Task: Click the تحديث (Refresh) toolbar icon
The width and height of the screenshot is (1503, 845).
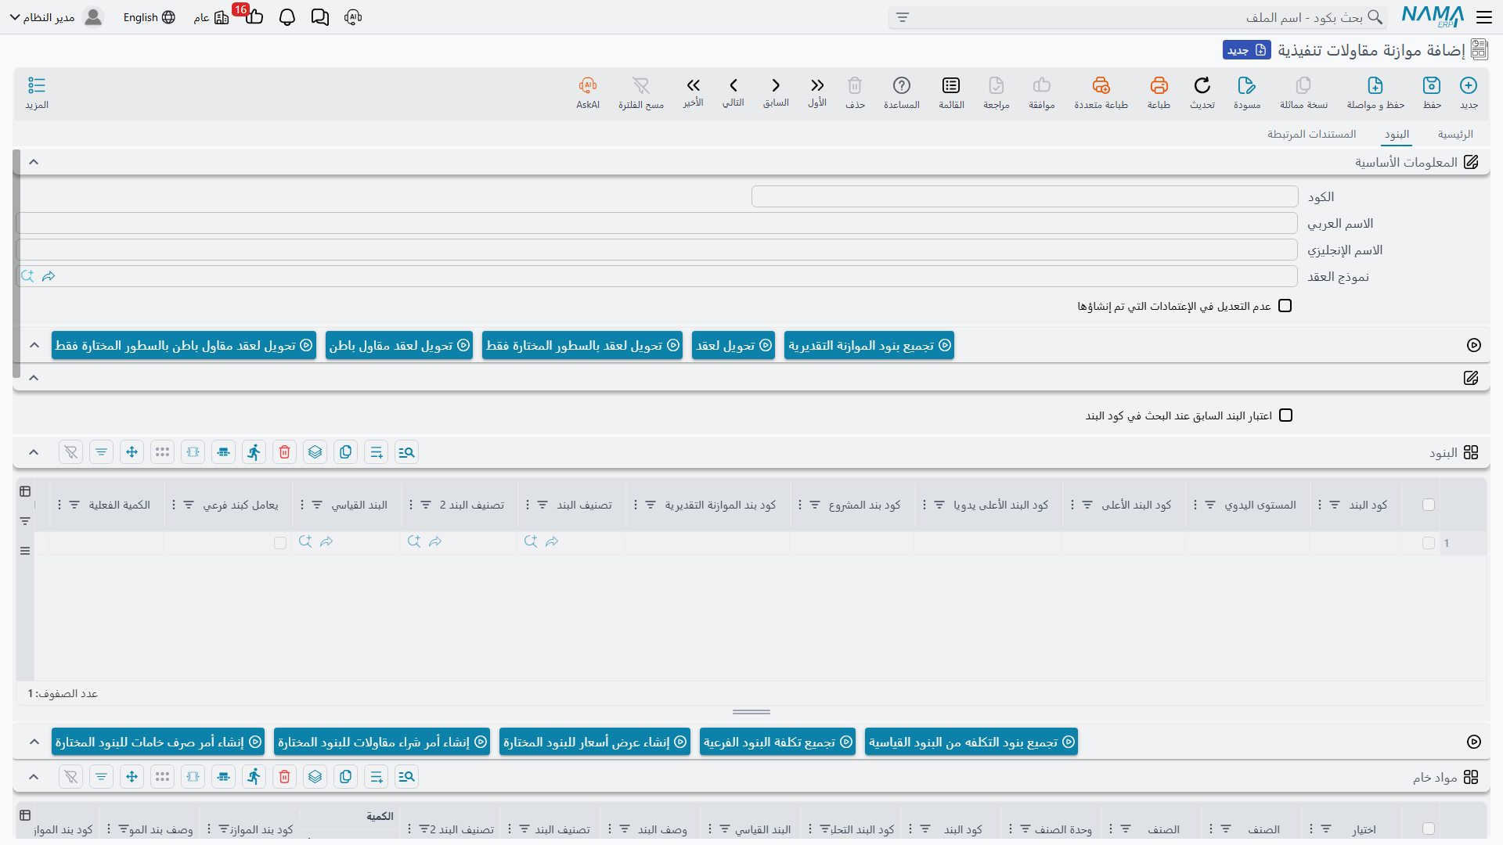Action: (1202, 92)
